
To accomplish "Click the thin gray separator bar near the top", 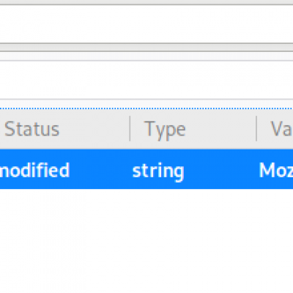I will click(146, 48).
